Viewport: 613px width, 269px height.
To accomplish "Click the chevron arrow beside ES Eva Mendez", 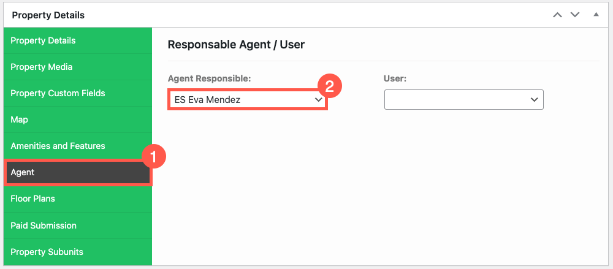I will pyautogui.click(x=318, y=100).
